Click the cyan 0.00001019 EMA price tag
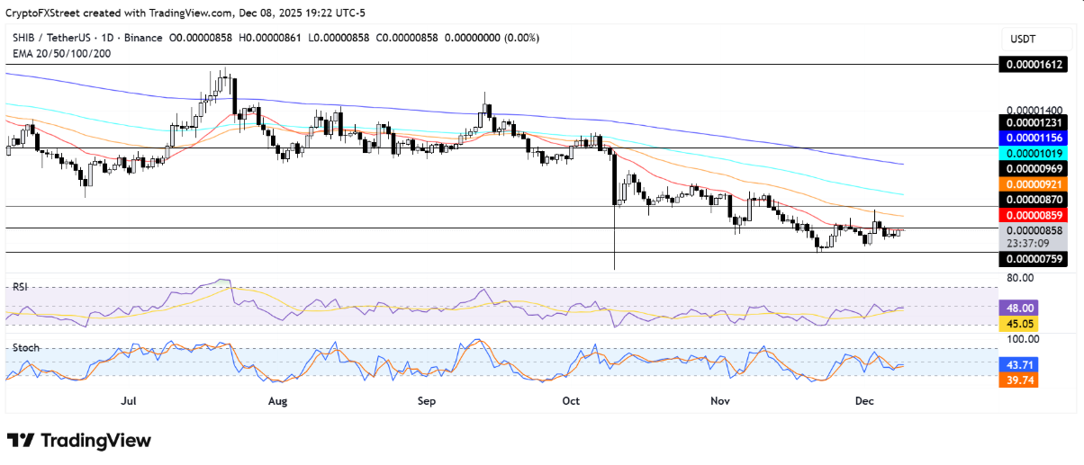This screenshot has width=1084, height=465. point(1035,154)
